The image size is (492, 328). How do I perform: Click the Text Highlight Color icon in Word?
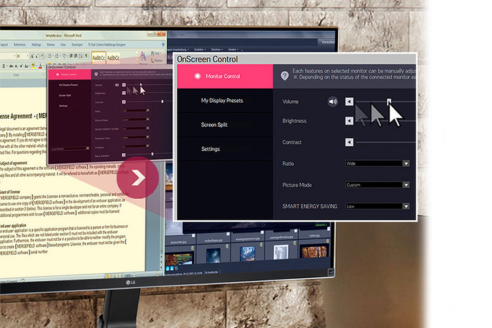(34, 66)
